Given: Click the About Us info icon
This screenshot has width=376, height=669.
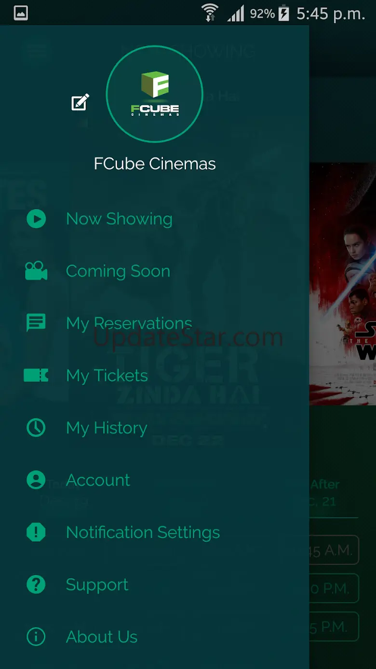Looking at the screenshot, I should point(36,637).
